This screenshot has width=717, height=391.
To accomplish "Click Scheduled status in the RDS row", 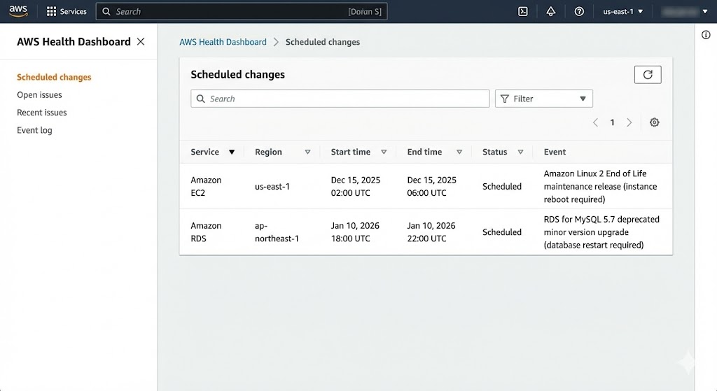I will pyautogui.click(x=501, y=232).
